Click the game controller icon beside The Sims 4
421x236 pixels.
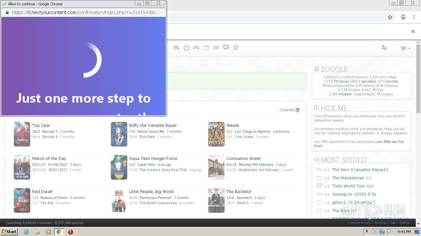pos(319,169)
